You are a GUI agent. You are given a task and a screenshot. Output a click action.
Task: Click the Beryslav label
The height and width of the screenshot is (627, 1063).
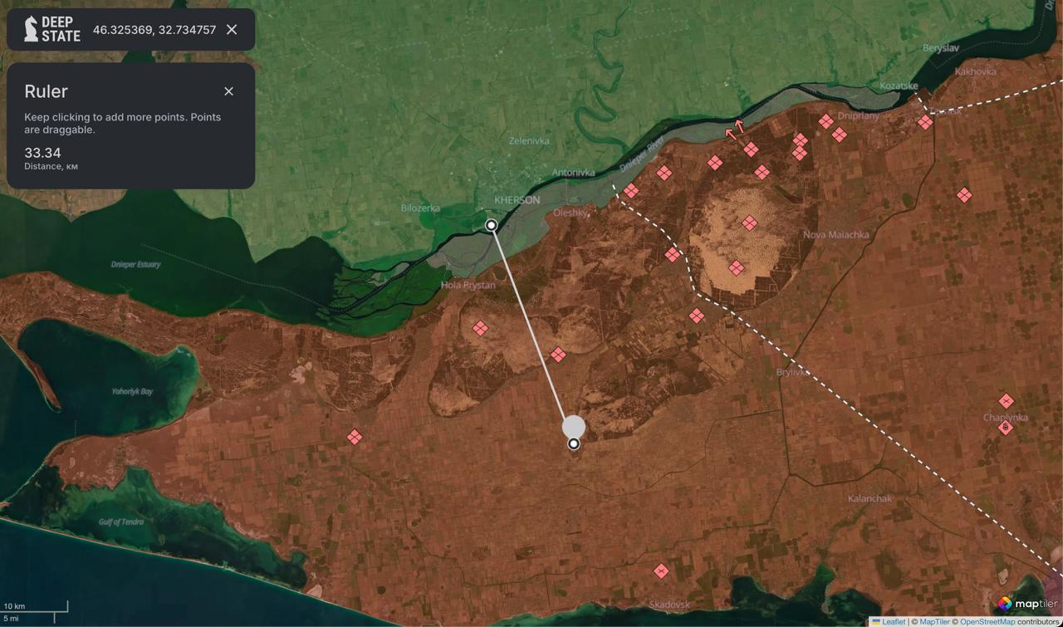click(941, 48)
